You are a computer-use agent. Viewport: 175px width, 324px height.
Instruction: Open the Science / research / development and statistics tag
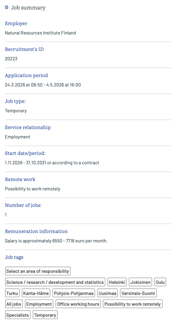pos(55,282)
